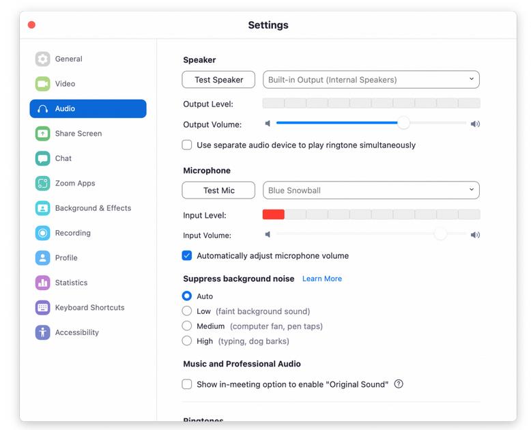Image resolution: width=531 pixels, height=430 pixels.
Task: Click the Video camera icon
Action: [43, 84]
